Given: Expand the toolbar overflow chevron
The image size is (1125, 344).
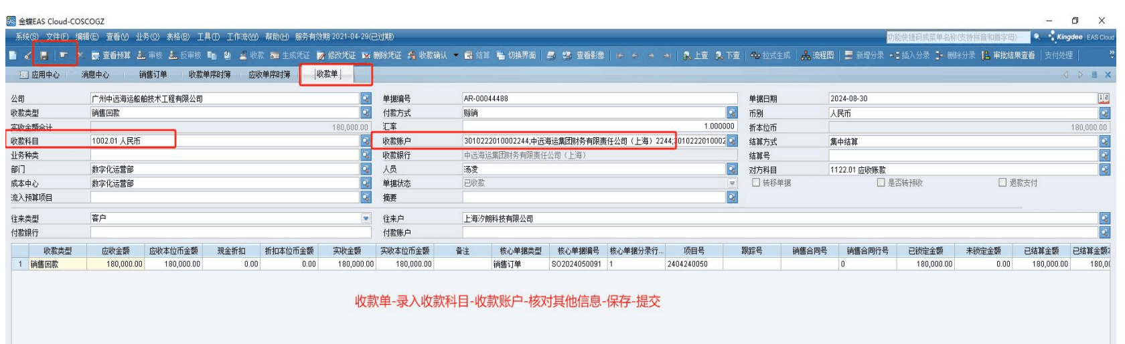Looking at the screenshot, I should pos(1112,56).
